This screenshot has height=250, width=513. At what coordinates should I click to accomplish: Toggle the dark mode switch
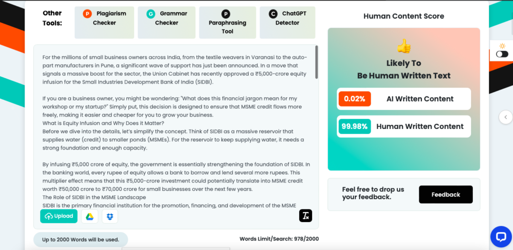501,54
